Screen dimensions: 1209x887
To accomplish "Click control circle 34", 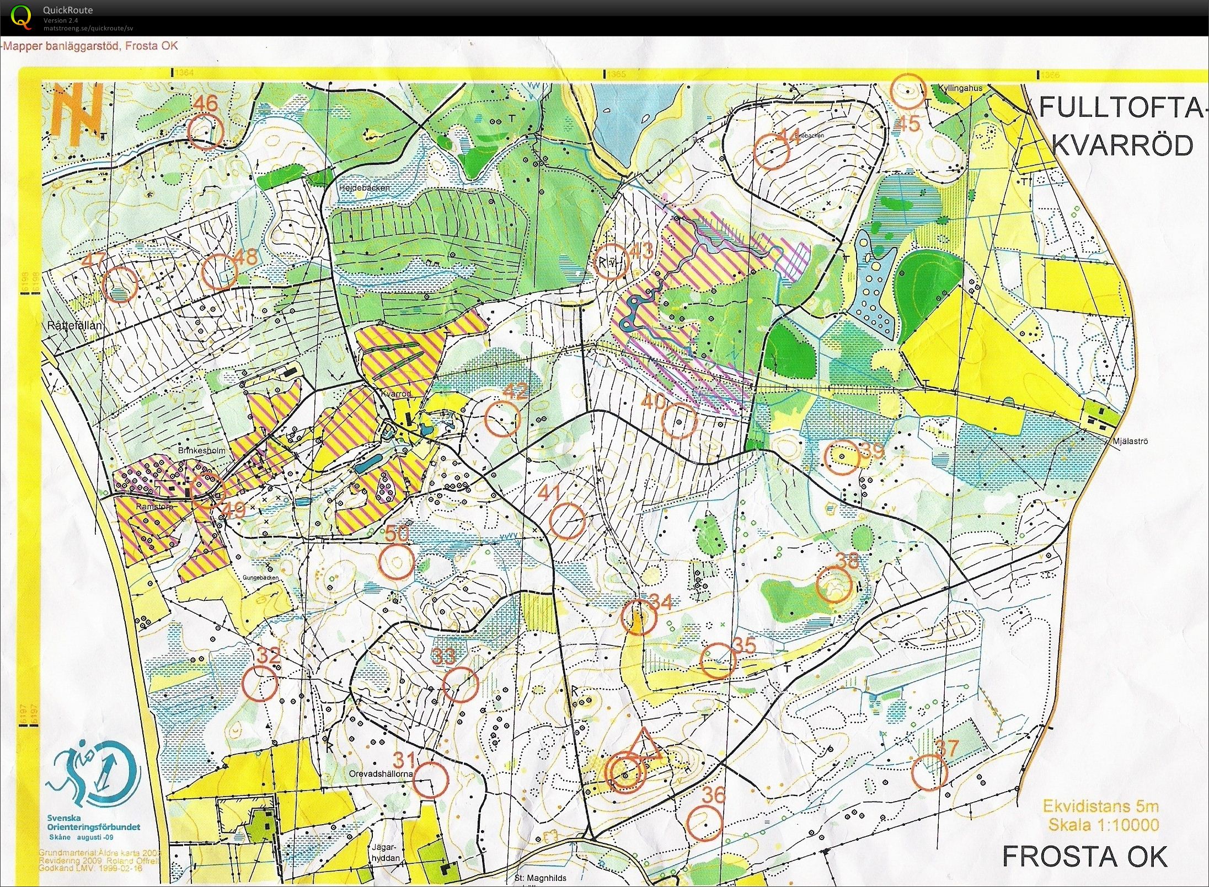I will click(639, 617).
